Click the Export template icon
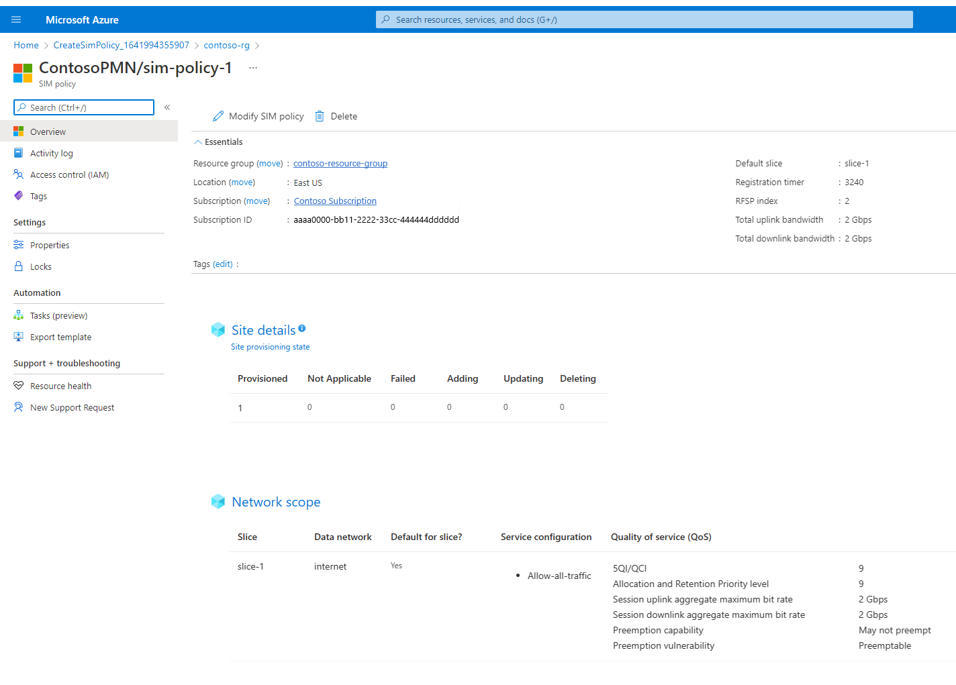Viewport: 956px width, 685px height. pyautogui.click(x=19, y=337)
